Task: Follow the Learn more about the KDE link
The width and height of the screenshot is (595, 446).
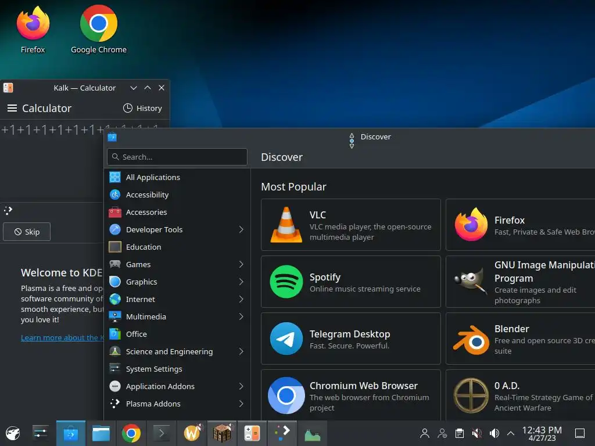Action: (62, 337)
